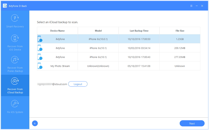Click the back arrow button
209x130 pixels.
(35, 123)
